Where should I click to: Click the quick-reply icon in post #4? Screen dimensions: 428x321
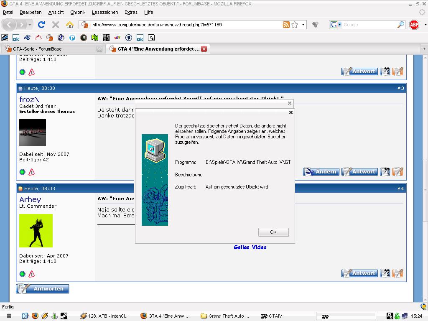(x=398, y=273)
